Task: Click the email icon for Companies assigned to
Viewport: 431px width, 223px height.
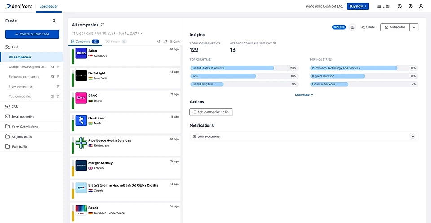Action: [x=52, y=67]
